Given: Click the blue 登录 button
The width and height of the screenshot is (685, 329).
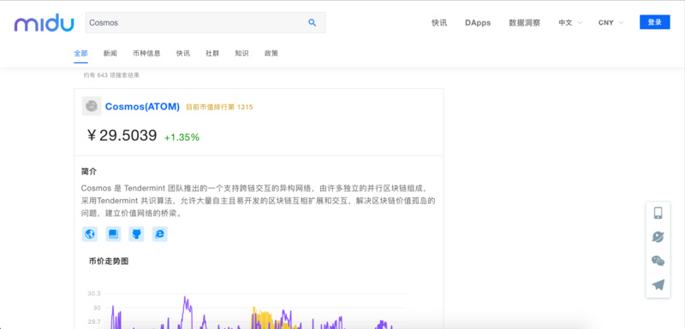Looking at the screenshot, I should (654, 22).
